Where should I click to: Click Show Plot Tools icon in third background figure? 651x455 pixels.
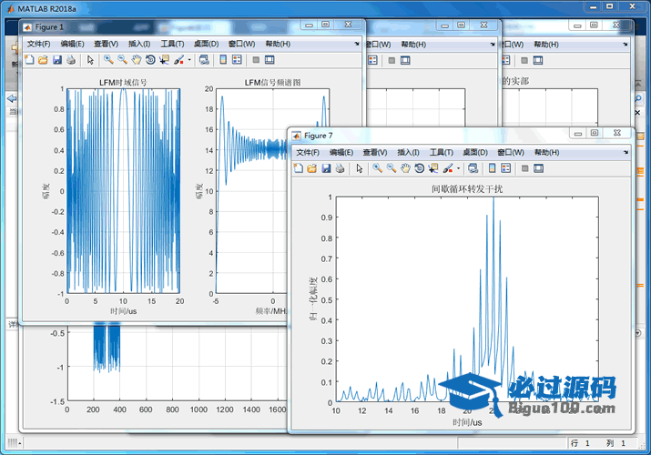click(538, 61)
